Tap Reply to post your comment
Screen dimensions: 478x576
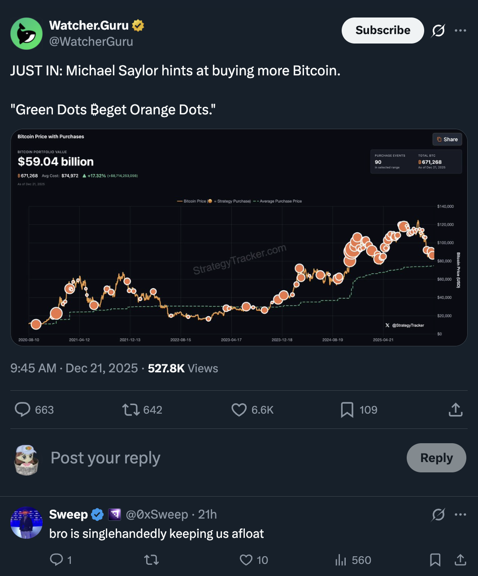pyautogui.click(x=436, y=458)
